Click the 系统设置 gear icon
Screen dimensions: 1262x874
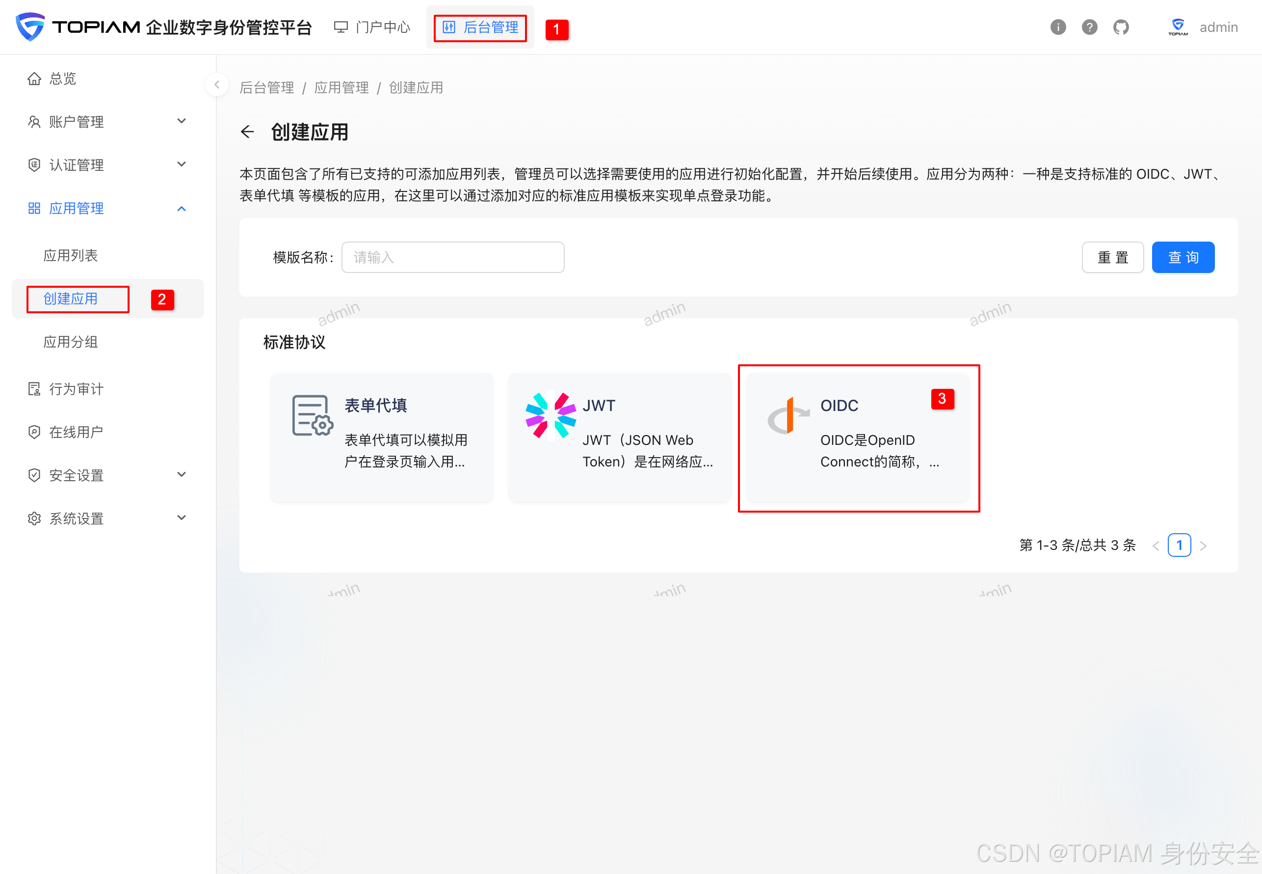(x=34, y=518)
